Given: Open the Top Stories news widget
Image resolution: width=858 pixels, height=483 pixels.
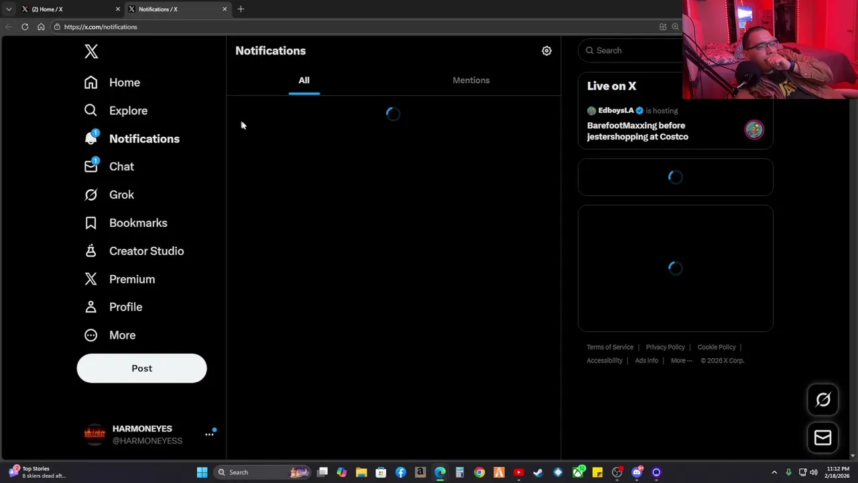Looking at the screenshot, I should coord(37,472).
